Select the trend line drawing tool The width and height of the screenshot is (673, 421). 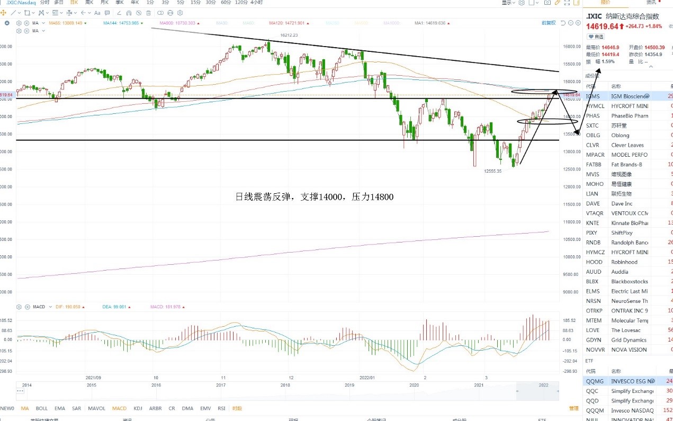[14, 13]
